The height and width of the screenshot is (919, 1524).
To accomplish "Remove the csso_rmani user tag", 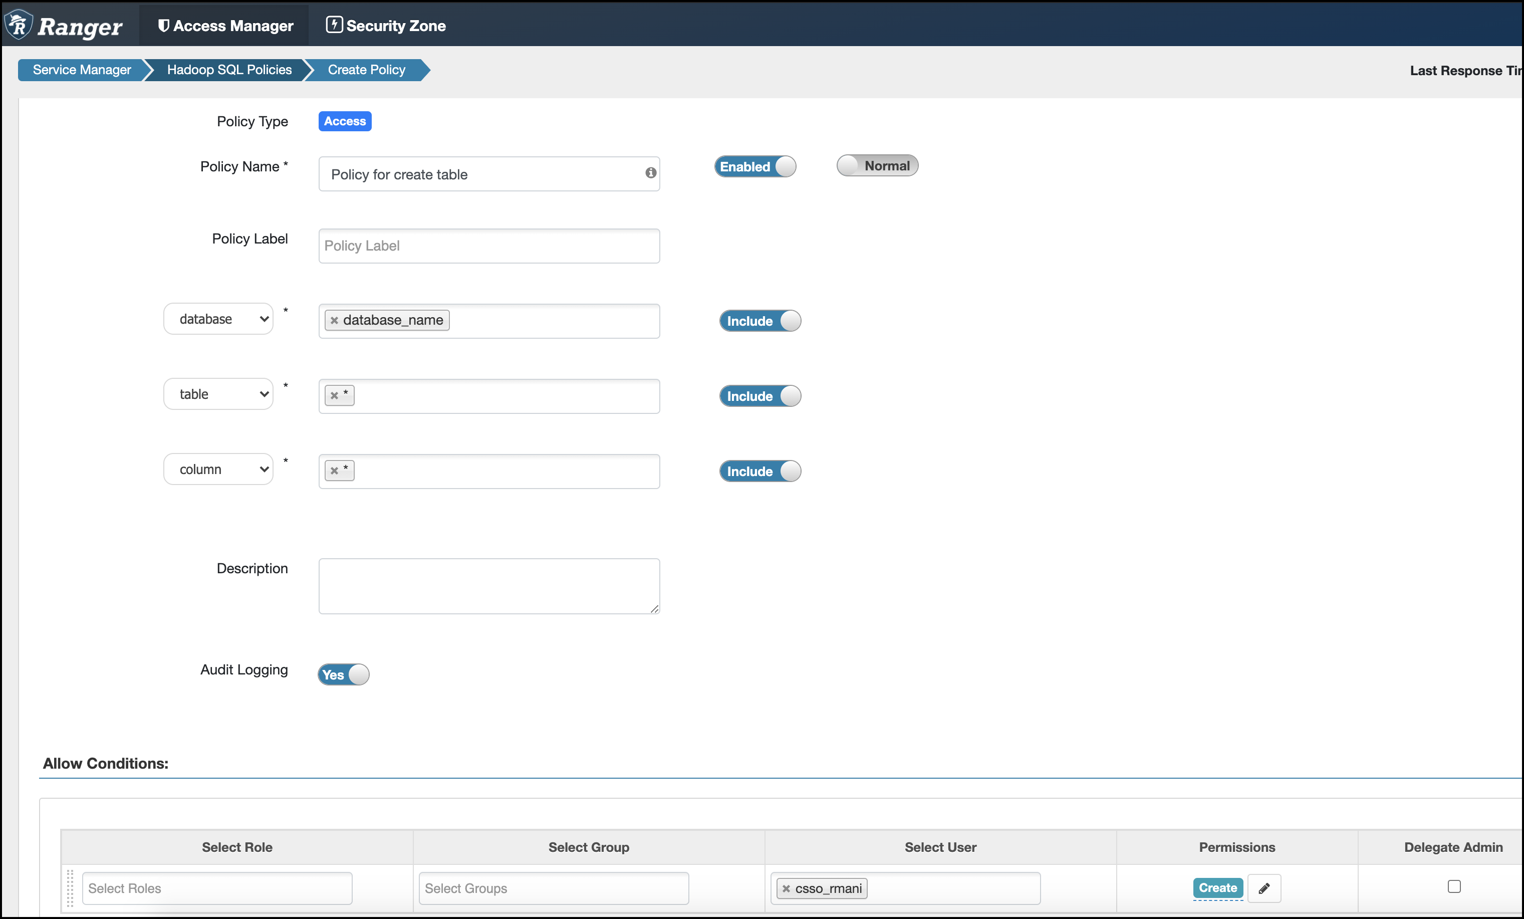I will tap(786, 889).
